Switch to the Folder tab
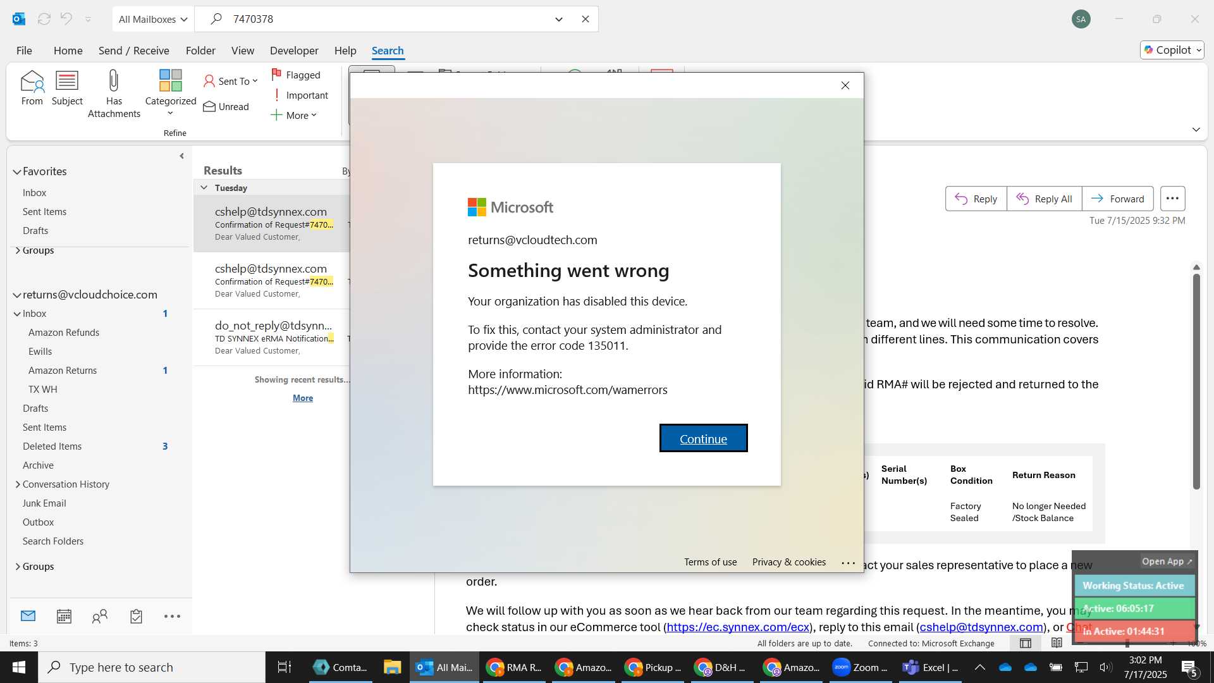The image size is (1214, 683). [x=200, y=51]
